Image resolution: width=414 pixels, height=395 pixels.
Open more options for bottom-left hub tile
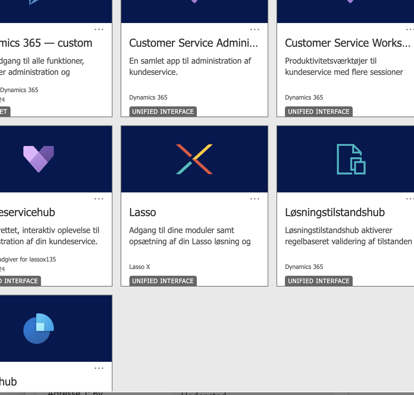[x=99, y=368]
